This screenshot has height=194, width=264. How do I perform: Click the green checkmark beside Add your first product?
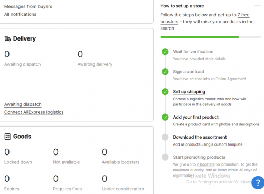pos(165,117)
